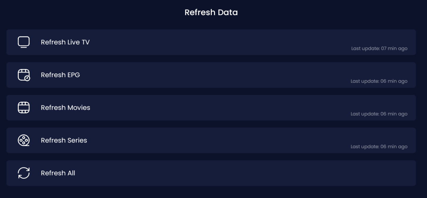Click the EPG calendar clock icon
Viewport: 427px width, 198px height.
click(24, 75)
